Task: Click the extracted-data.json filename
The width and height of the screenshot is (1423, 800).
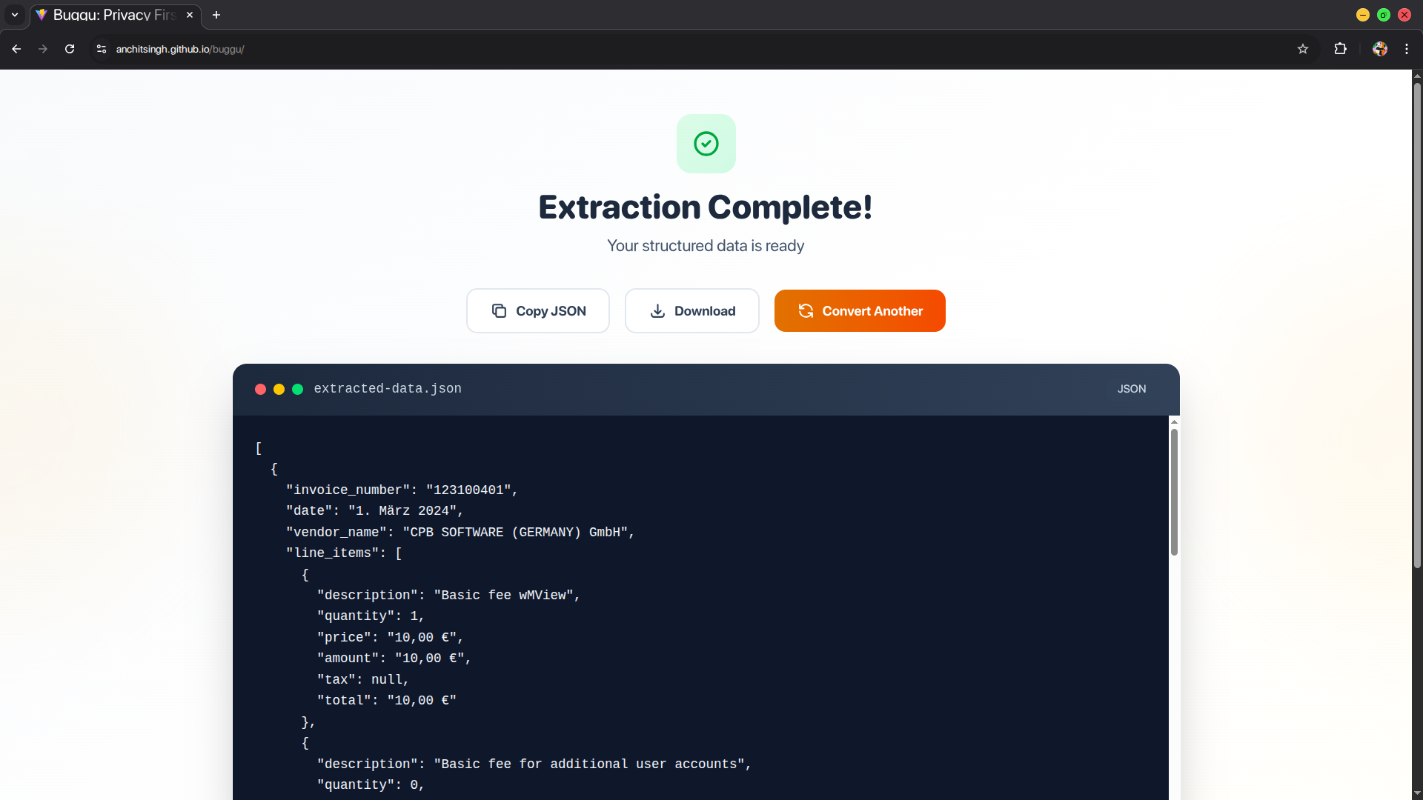Action: 387,389
